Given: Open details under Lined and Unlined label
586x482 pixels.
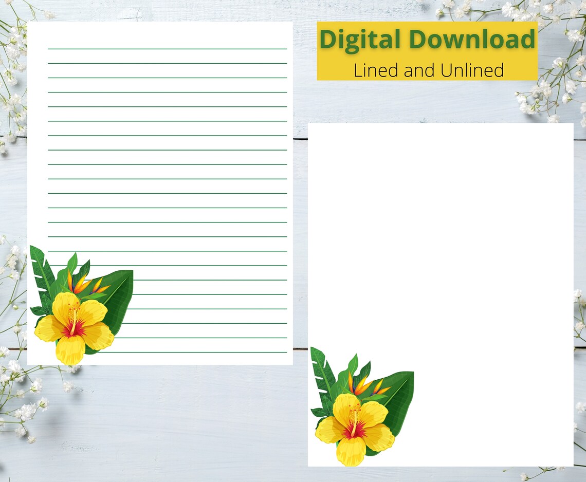Looking at the screenshot, I should pos(429,70).
